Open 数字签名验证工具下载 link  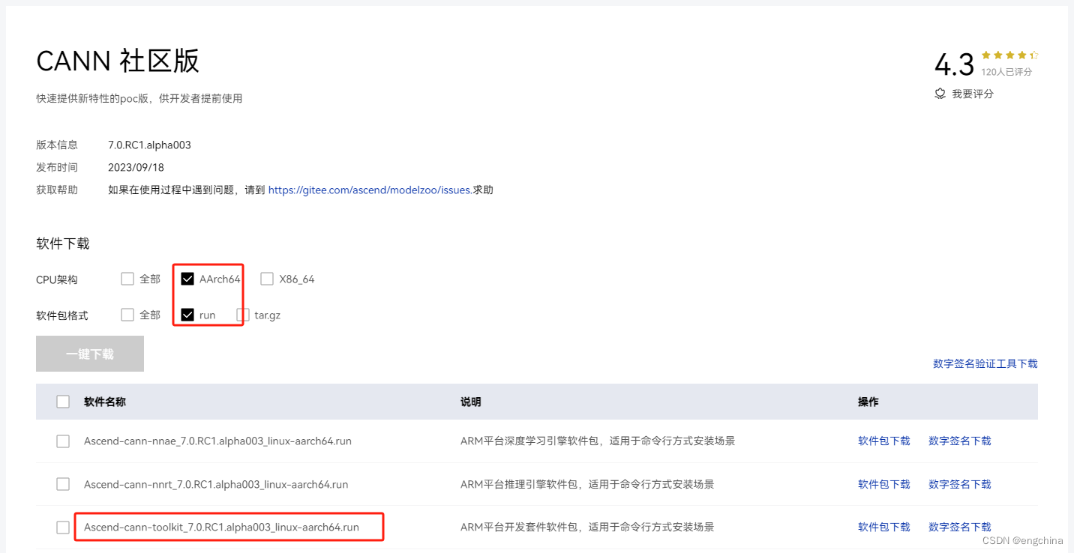985,363
